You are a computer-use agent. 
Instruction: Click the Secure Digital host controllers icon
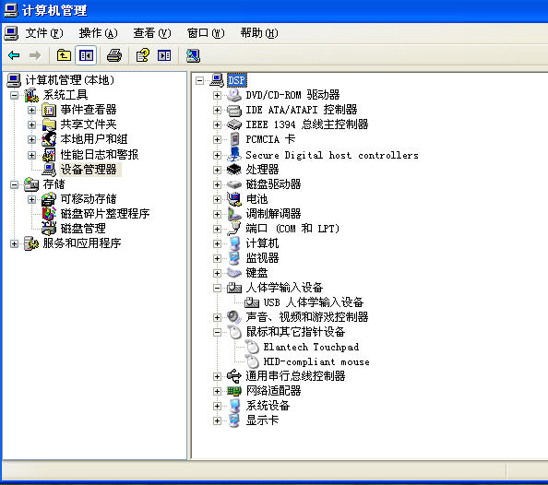pos(233,155)
